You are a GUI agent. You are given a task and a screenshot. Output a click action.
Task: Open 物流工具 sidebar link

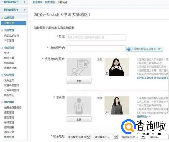[9, 58]
